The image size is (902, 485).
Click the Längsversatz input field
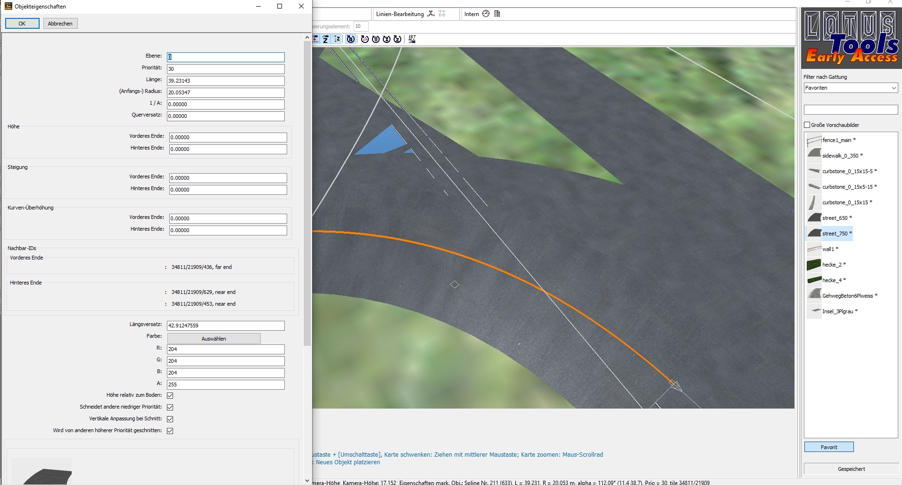[x=226, y=326]
